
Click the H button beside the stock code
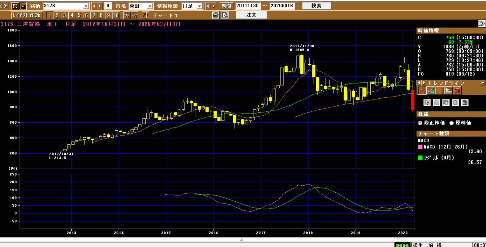click(x=108, y=6)
